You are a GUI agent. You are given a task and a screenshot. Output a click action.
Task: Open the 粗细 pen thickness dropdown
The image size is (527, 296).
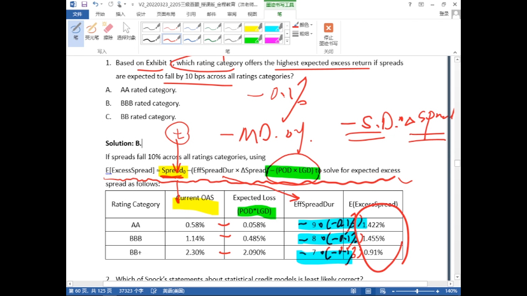[x=303, y=34]
